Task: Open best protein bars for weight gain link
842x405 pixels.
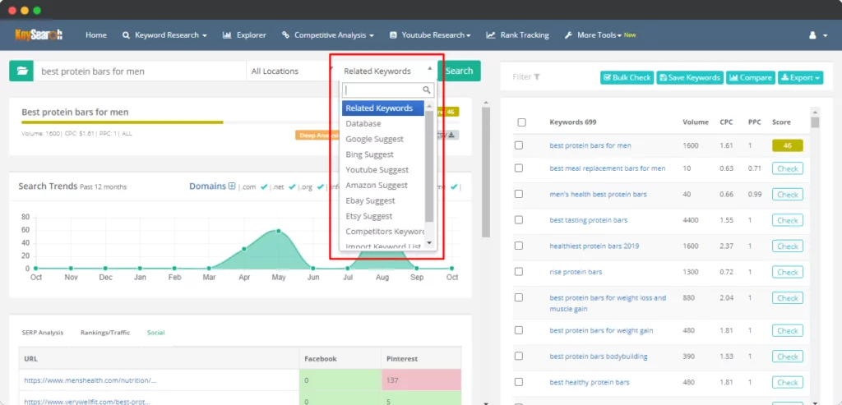Action: [x=601, y=330]
